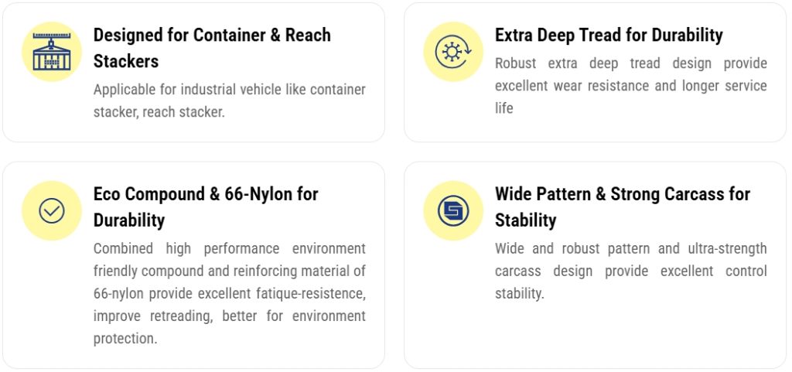Click the extra deep tread gear icon
Viewport: 792px width, 372px height.
click(x=453, y=52)
